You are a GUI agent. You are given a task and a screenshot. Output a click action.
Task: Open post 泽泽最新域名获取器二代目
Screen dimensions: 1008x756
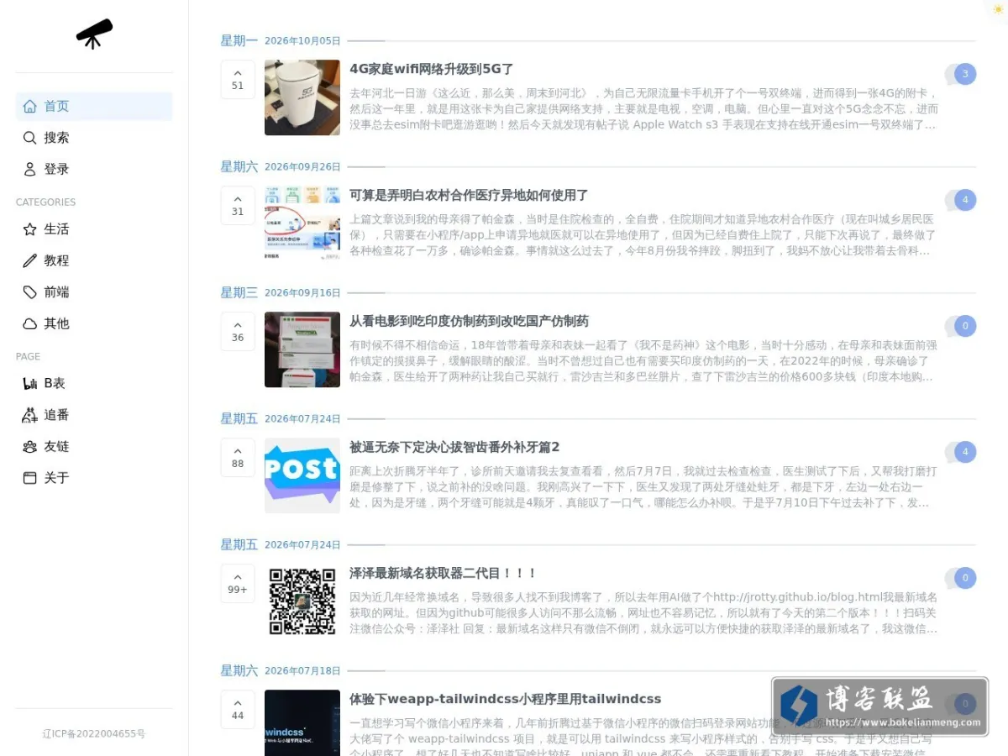click(x=443, y=573)
